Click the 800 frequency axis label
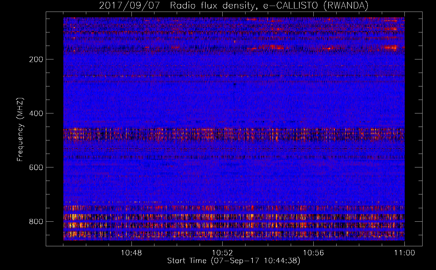This screenshot has width=436, height=270. (x=36, y=221)
